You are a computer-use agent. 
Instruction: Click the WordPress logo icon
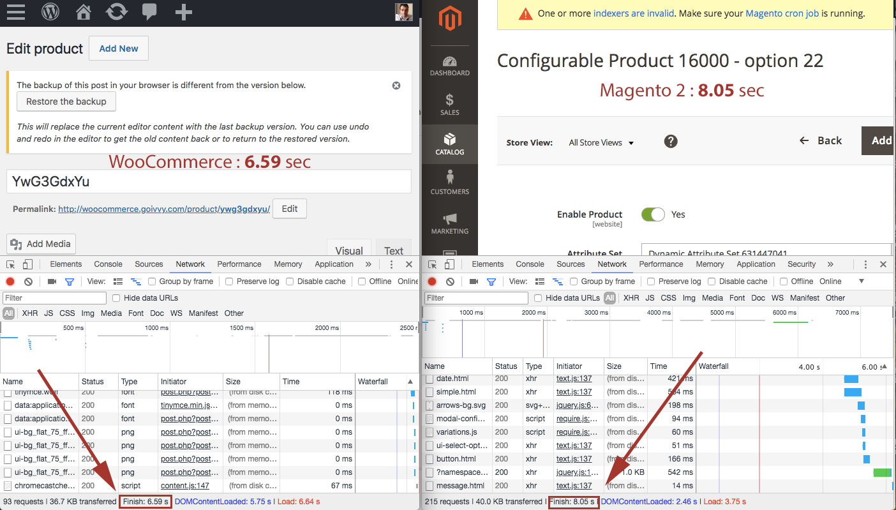(50, 11)
